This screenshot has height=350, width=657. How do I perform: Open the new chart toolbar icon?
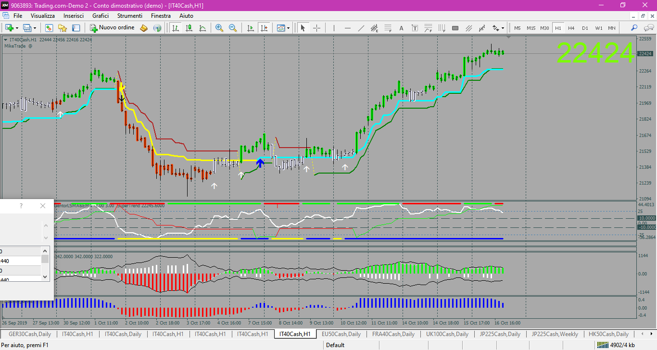click(9, 28)
